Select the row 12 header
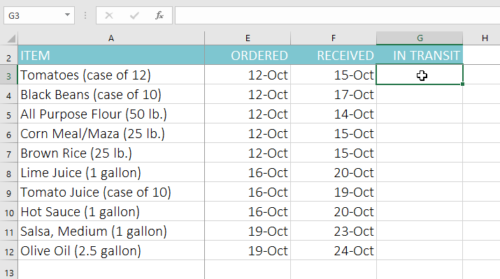Viewport: 500px width, 279px height. pos(9,250)
